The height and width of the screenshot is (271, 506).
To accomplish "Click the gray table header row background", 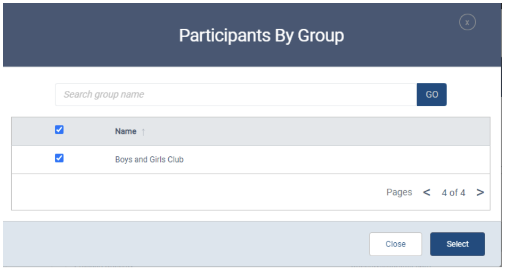I will click(320, 131).
